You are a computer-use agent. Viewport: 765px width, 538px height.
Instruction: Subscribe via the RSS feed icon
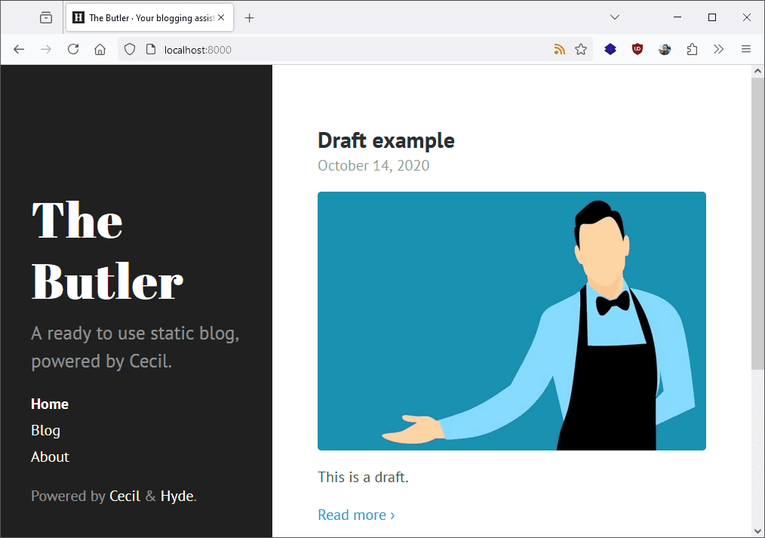coord(559,48)
